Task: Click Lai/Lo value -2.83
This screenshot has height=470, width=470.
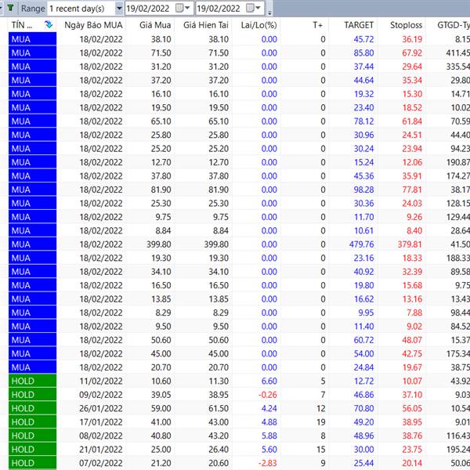Action: [268, 463]
